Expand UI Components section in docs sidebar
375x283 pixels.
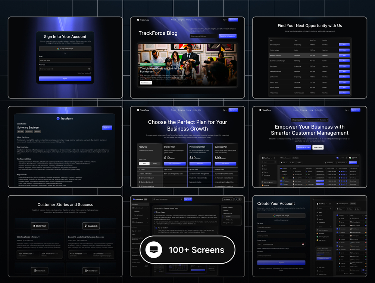coord(147,222)
